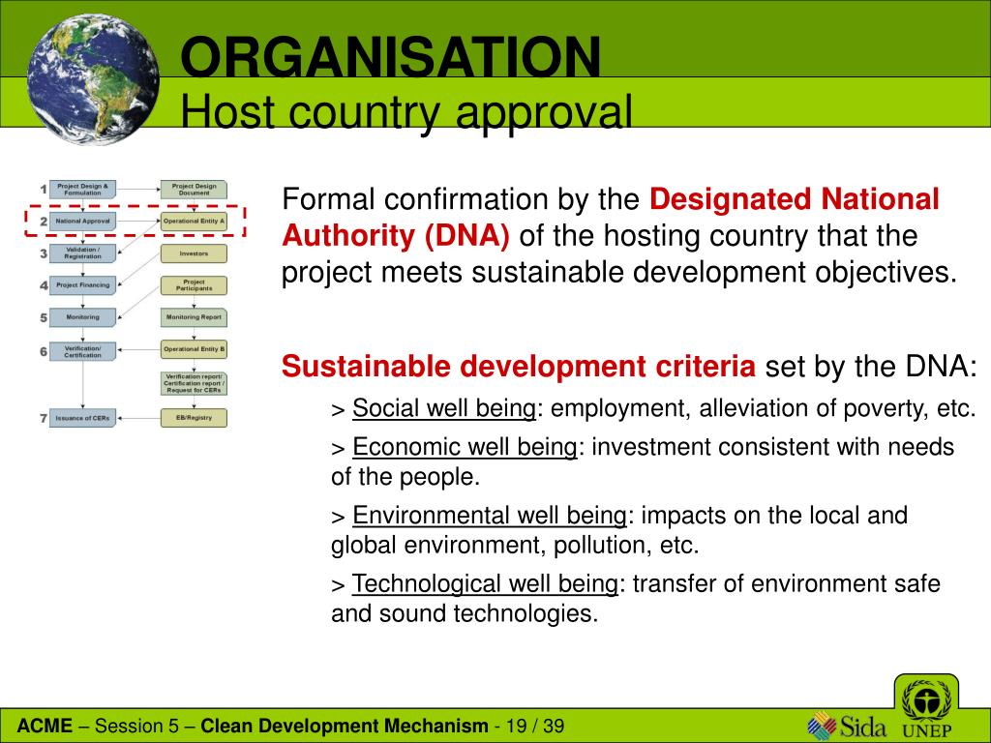This screenshot has height=743, width=991.
Task: Click the red 'Sustainable development criteria' heading
Action: (x=519, y=367)
